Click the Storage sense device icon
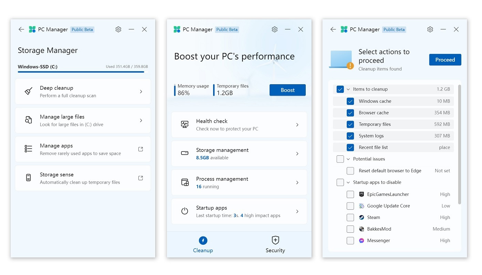 29,178
